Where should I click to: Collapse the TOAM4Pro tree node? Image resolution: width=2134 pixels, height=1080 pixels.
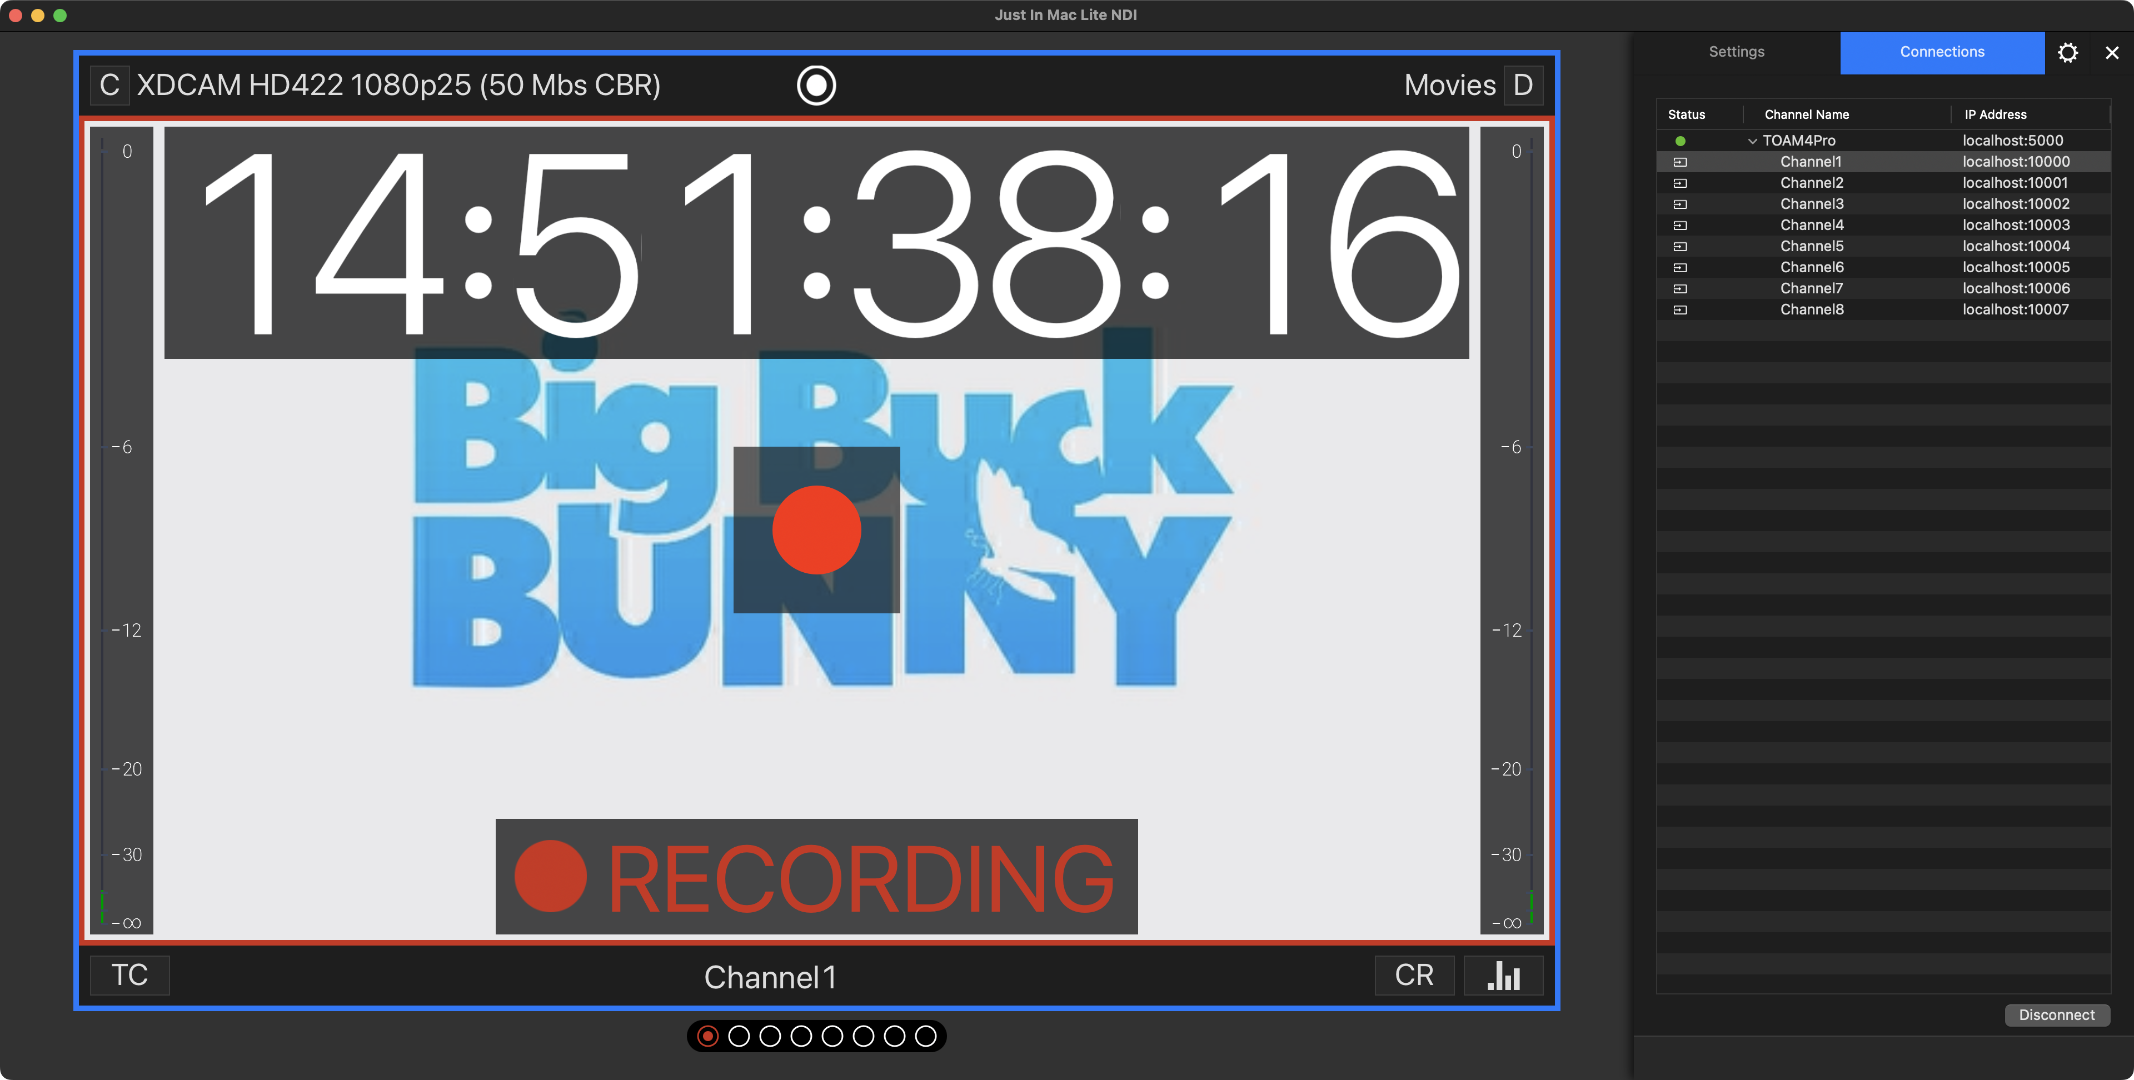point(1752,141)
